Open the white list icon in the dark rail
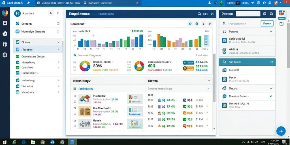 point(5,23)
